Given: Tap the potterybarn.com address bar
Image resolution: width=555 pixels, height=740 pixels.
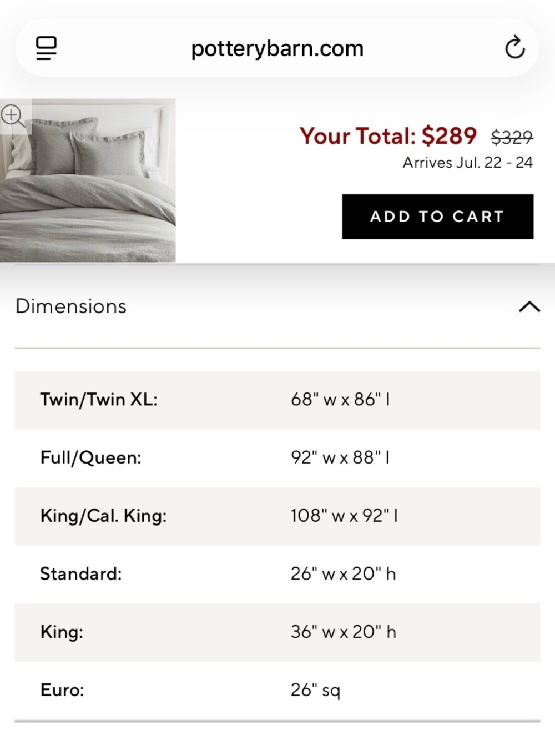Looking at the screenshot, I should (x=277, y=48).
